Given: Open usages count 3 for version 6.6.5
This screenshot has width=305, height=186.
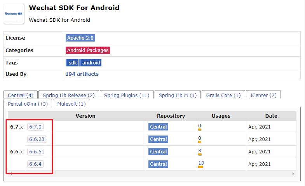Looking at the screenshot, I should 200,151.
